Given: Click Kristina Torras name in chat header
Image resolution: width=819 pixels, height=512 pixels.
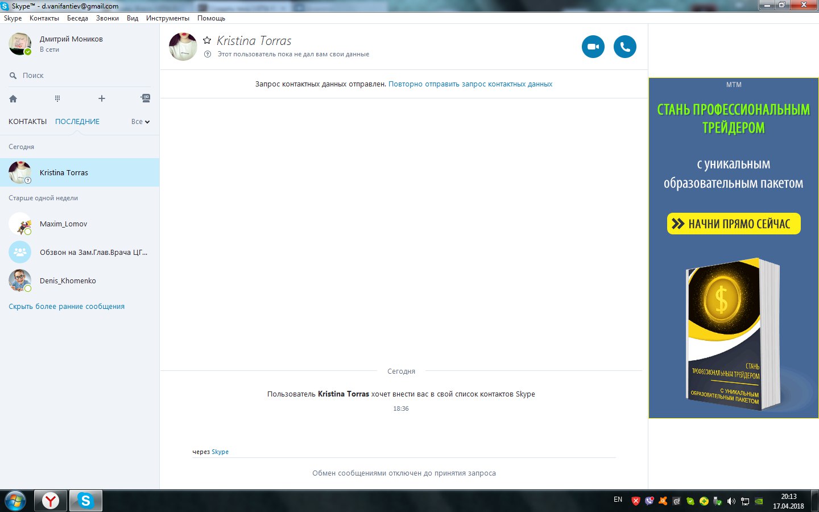Looking at the screenshot, I should [254, 41].
